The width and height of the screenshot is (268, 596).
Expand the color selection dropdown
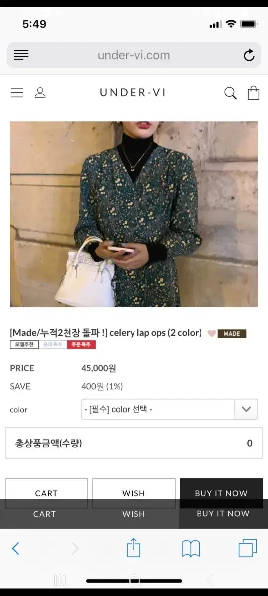pyautogui.click(x=169, y=409)
